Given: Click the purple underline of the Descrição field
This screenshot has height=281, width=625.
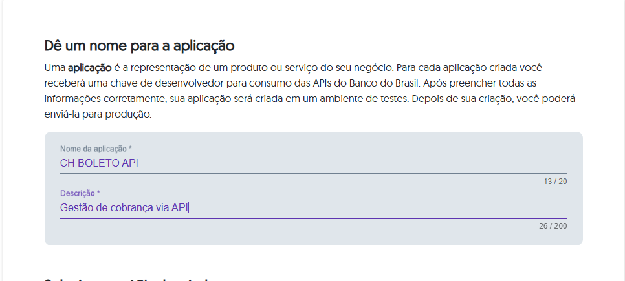Looking at the screenshot, I should click(313, 218).
